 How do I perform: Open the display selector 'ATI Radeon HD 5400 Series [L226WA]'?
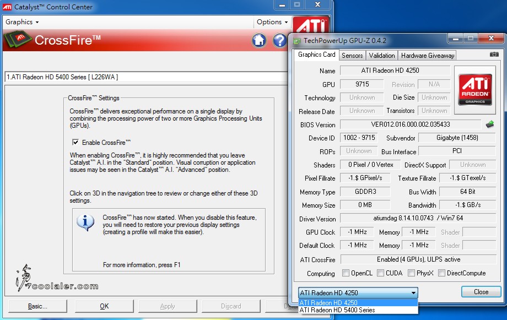point(146,77)
